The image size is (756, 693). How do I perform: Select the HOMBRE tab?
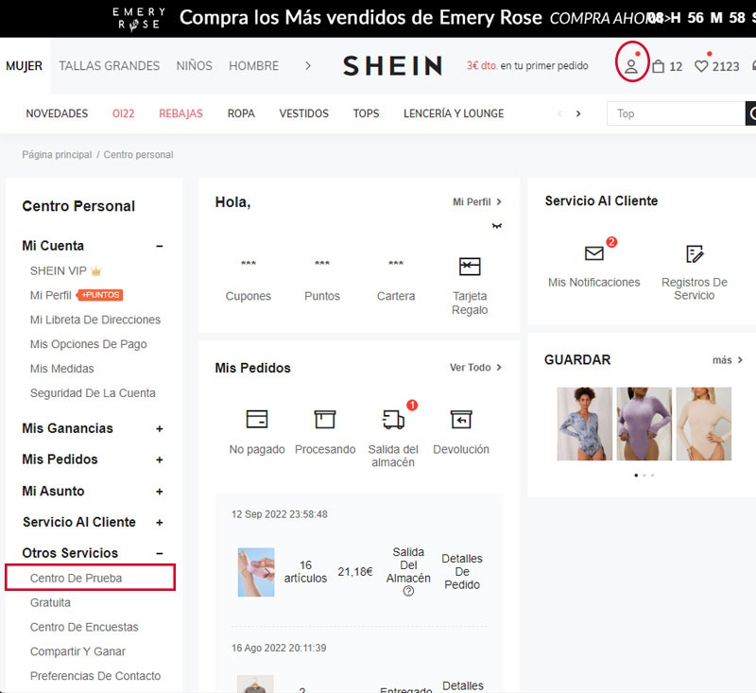(253, 65)
